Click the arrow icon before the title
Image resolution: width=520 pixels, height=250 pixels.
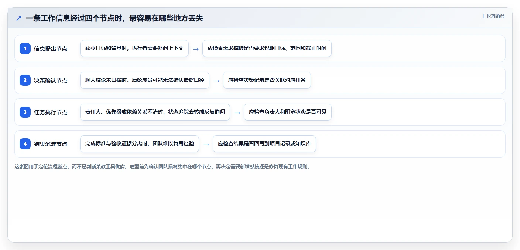(19, 18)
